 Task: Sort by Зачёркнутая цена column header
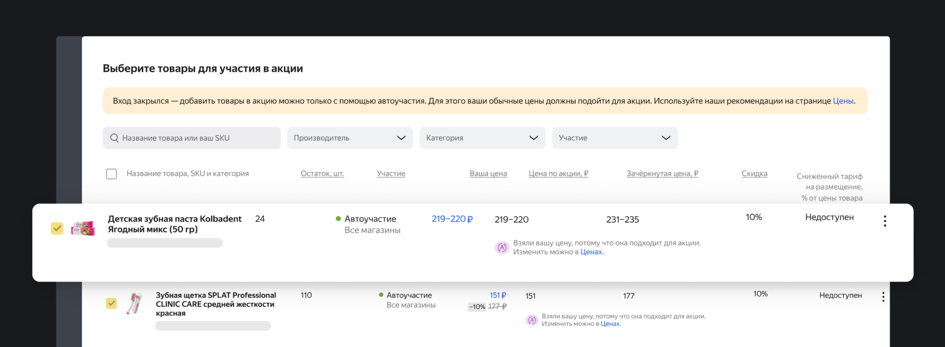[x=662, y=173]
